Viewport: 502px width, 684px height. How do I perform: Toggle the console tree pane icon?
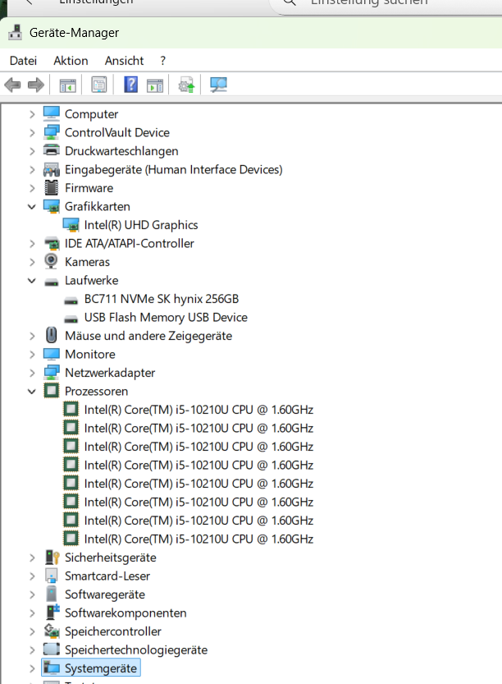(x=67, y=85)
